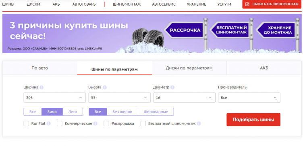The height and width of the screenshot is (146, 303).
Task: Click the Запись на шиномонтаж button
Action: coord(272,4)
